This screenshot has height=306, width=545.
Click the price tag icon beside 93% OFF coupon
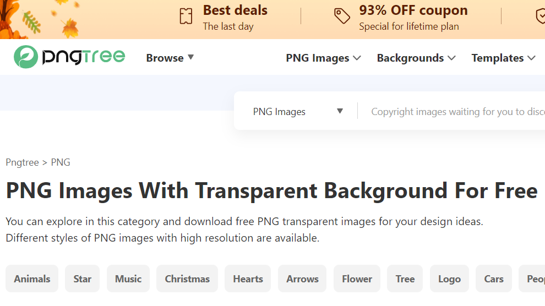pyautogui.click(x=342, y=16)
